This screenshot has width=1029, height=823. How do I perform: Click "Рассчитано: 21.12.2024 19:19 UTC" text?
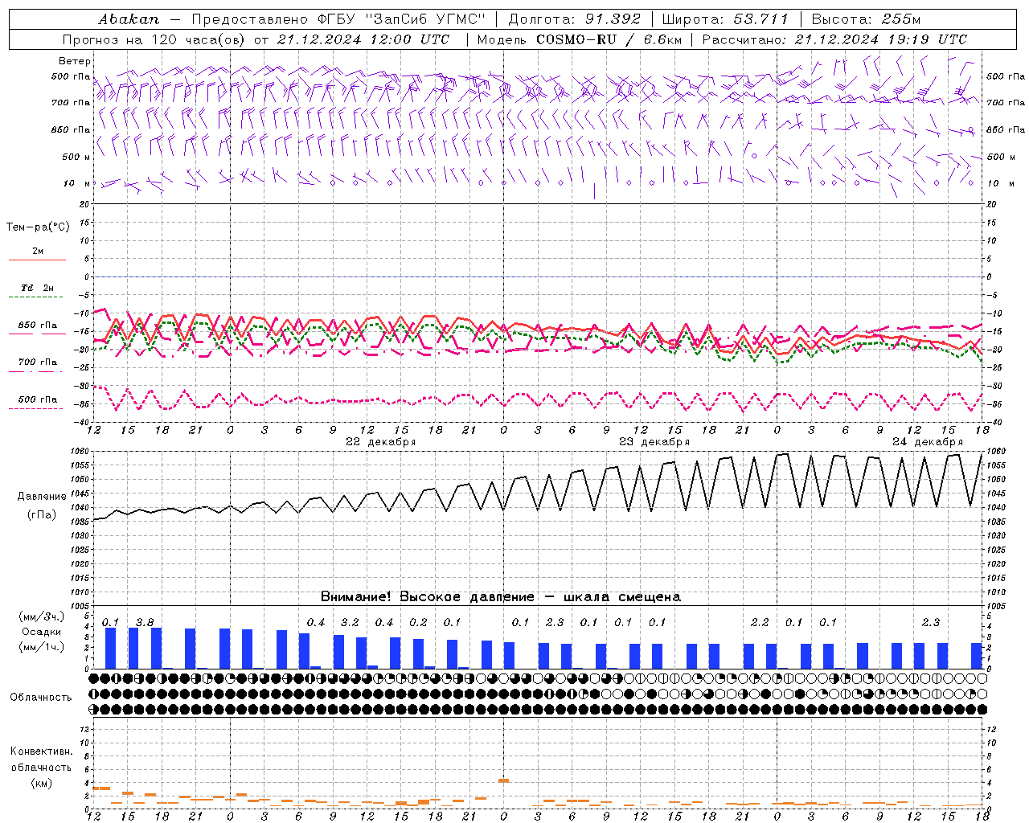834,39
